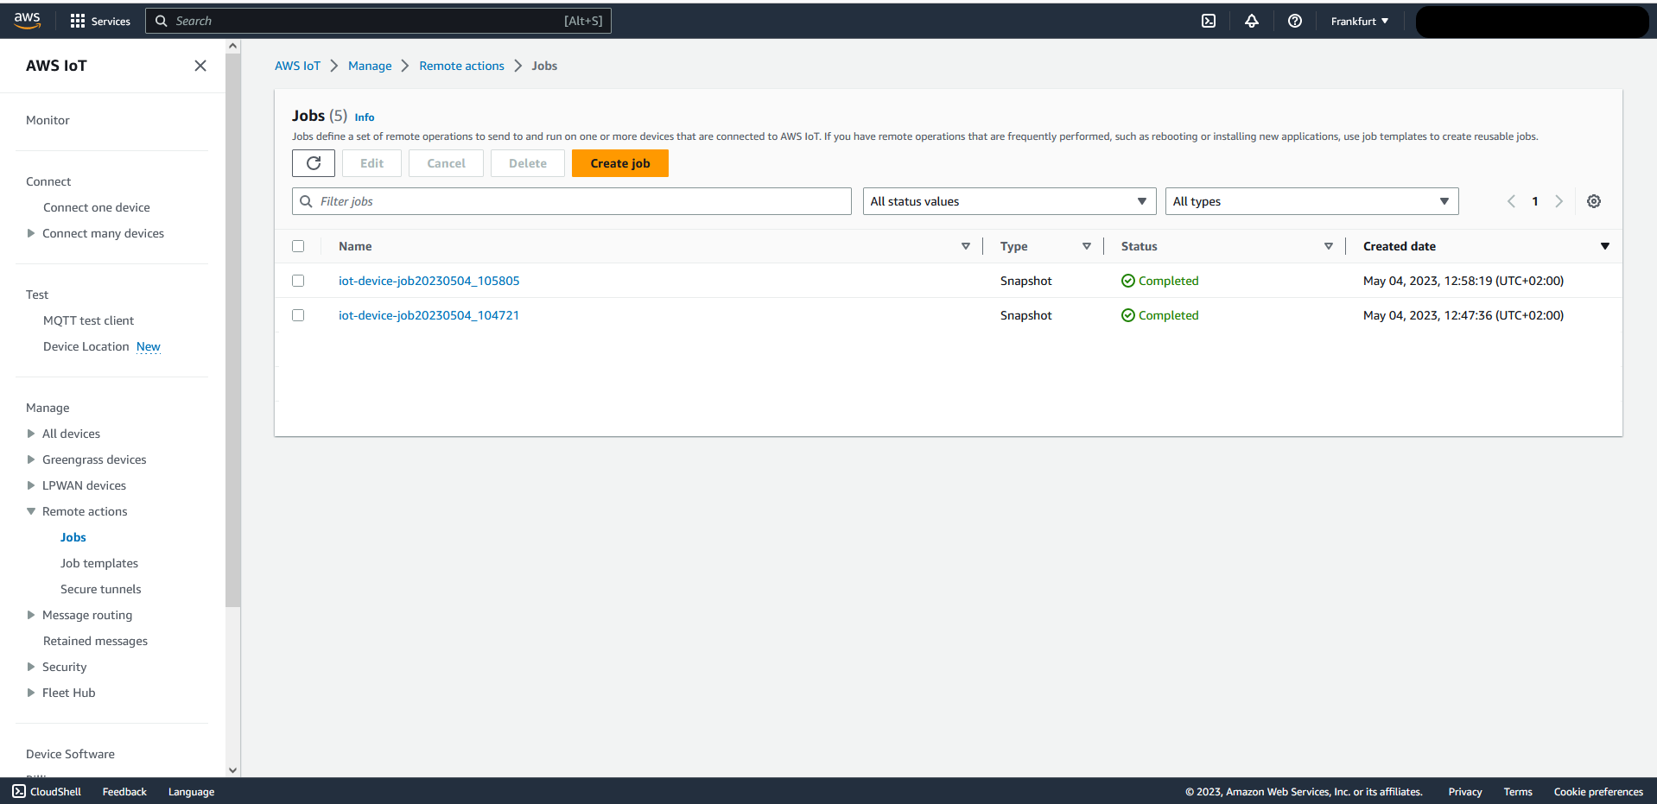
Task: Open the help question mark menu
Action: click(x=1295, y=21)
